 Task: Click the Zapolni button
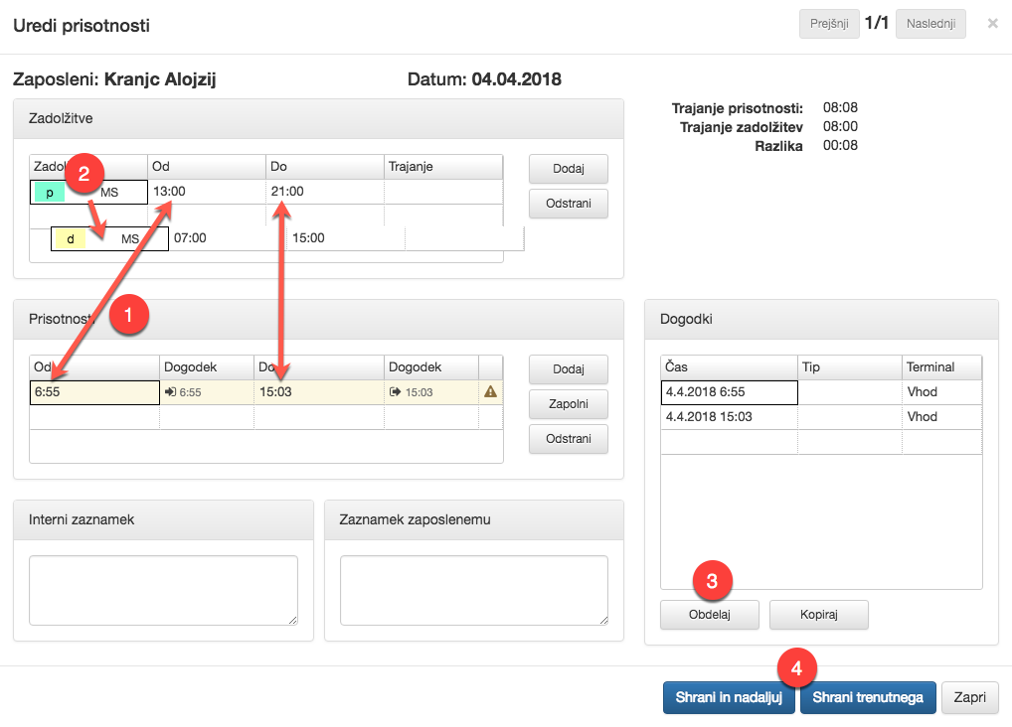point(568,404)
